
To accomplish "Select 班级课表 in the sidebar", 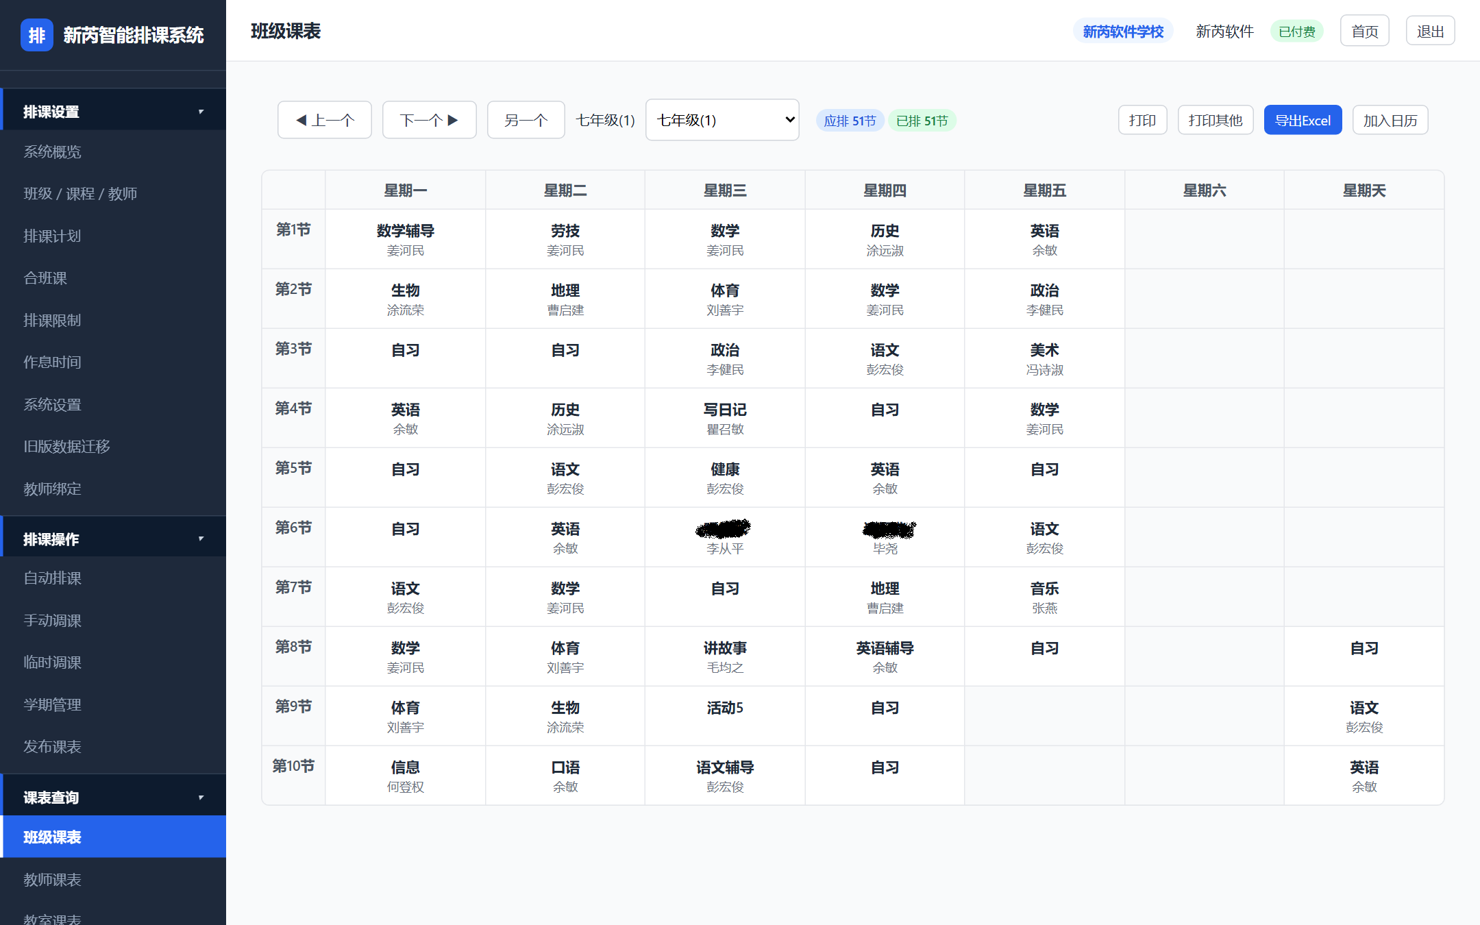I will pos(113,837).
